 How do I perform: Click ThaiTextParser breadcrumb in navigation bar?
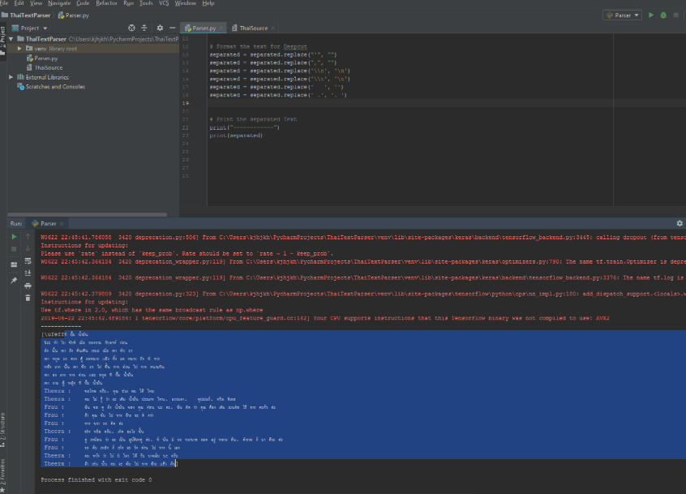[x=26, y=15]
